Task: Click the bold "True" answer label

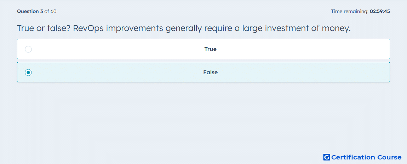Action: point(211,49)
